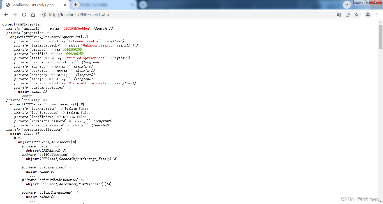This screenshot has width=383, height=204.
Task: Open the user profile icon
Action: pos(368,15)
